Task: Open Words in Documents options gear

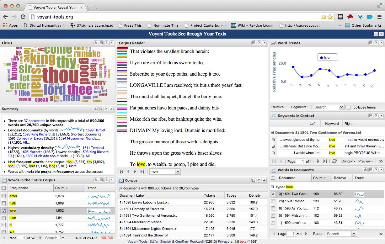Action: 365,170
